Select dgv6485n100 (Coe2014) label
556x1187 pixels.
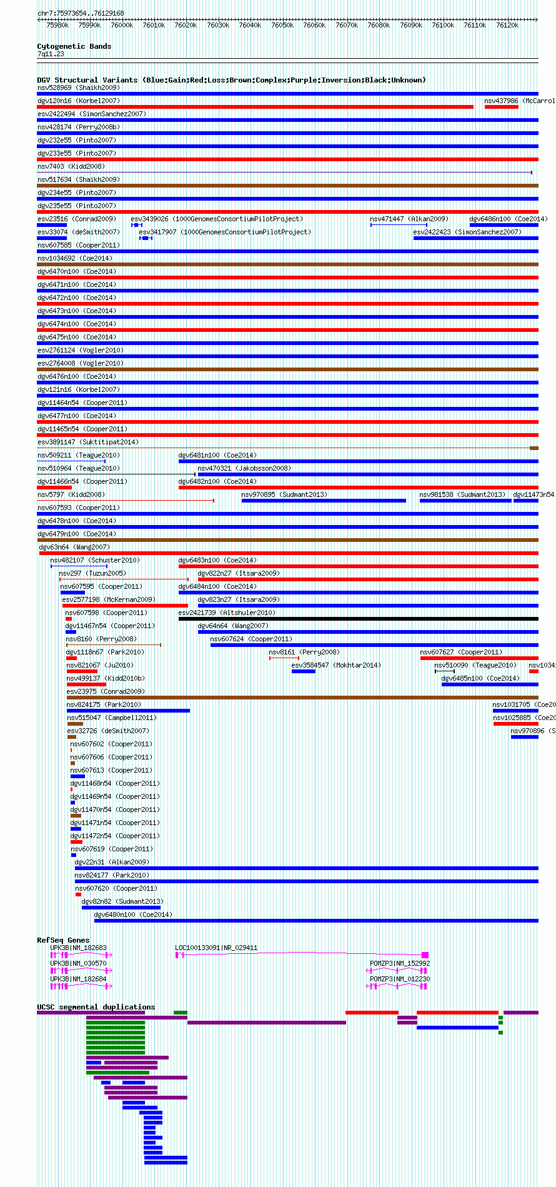480,678
